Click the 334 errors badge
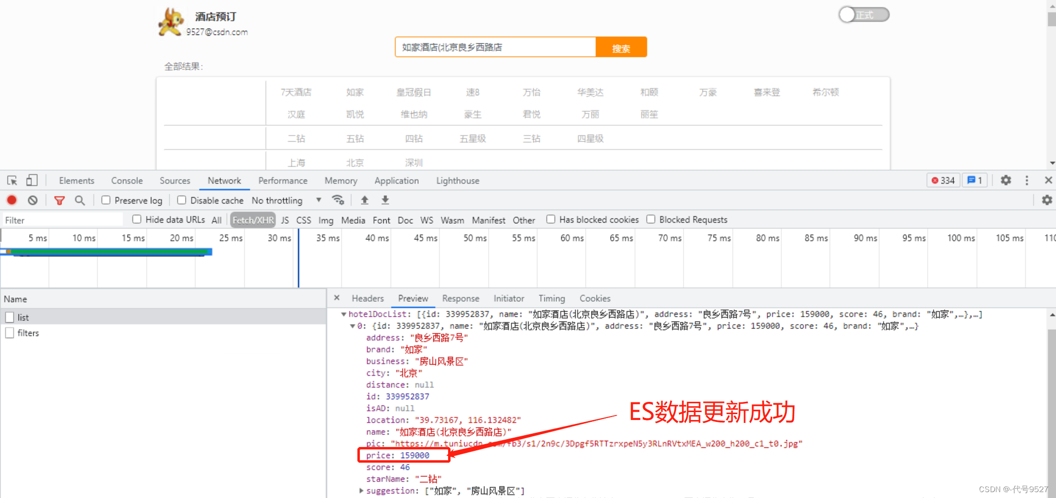The width and height of the screenshot is (1056, 498). (x=943, y=181)
